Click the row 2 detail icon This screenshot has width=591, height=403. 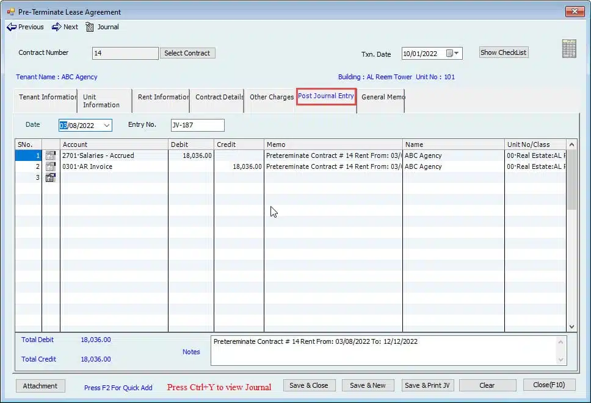pyautogui.click(x=50, y=166)
